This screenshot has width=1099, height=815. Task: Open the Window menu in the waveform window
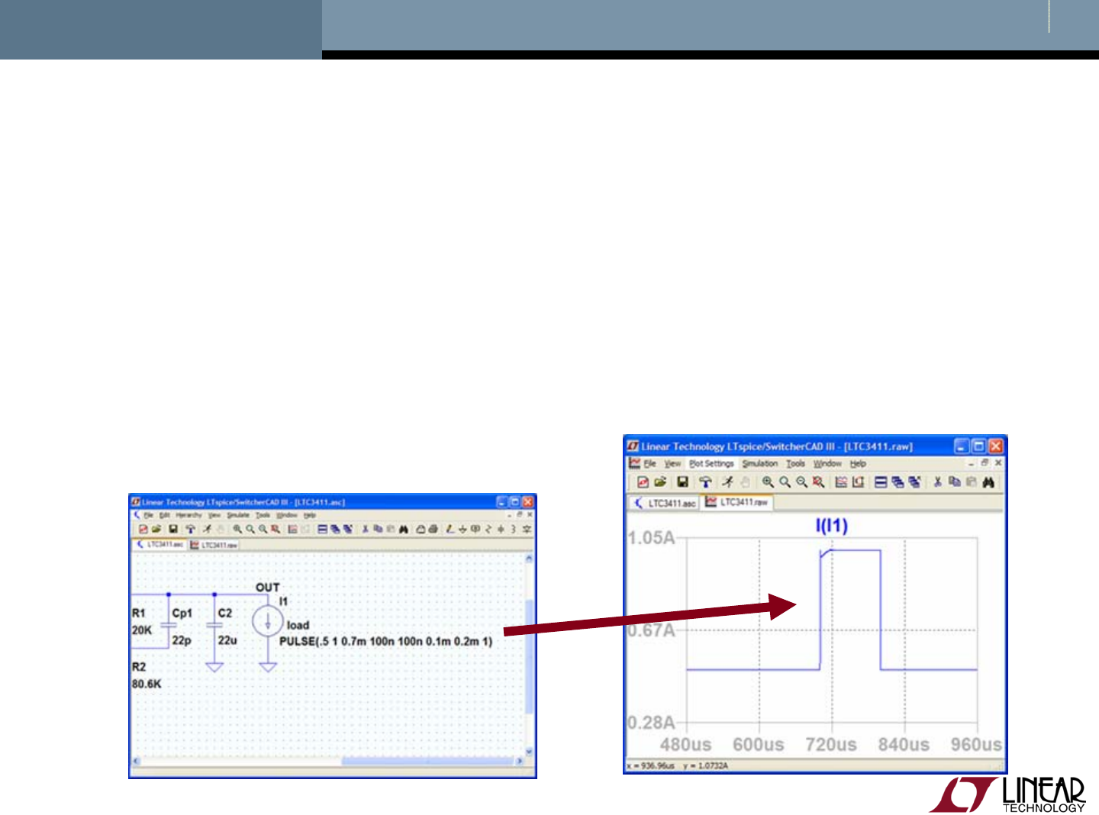[827, 463]
